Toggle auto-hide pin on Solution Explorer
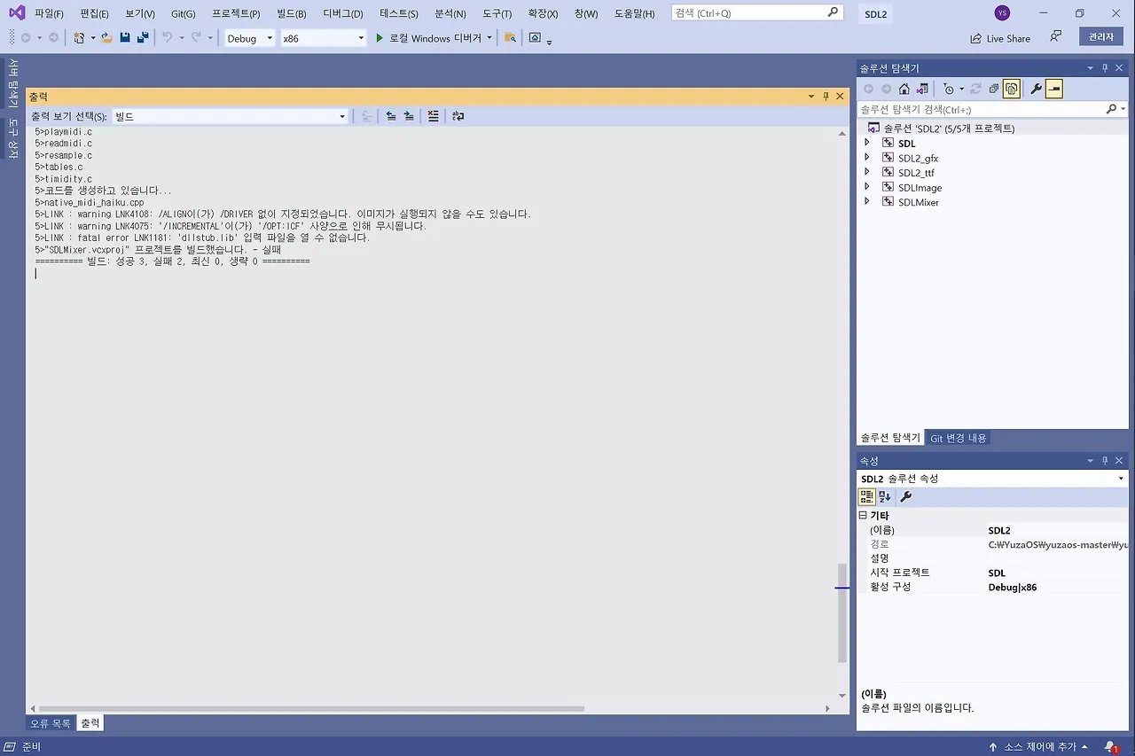This screenshot has height=756, width=1135. tap(1105, 68)
